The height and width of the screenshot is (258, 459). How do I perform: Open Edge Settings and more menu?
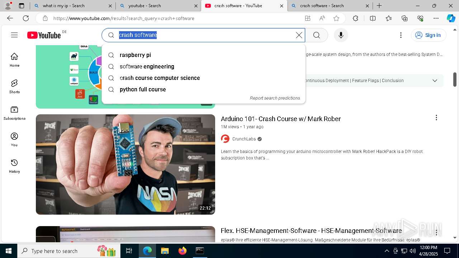click(436, 18)
